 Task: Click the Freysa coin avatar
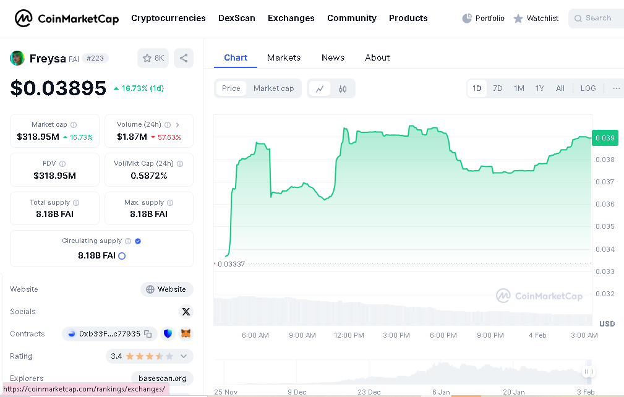[17, 58]
